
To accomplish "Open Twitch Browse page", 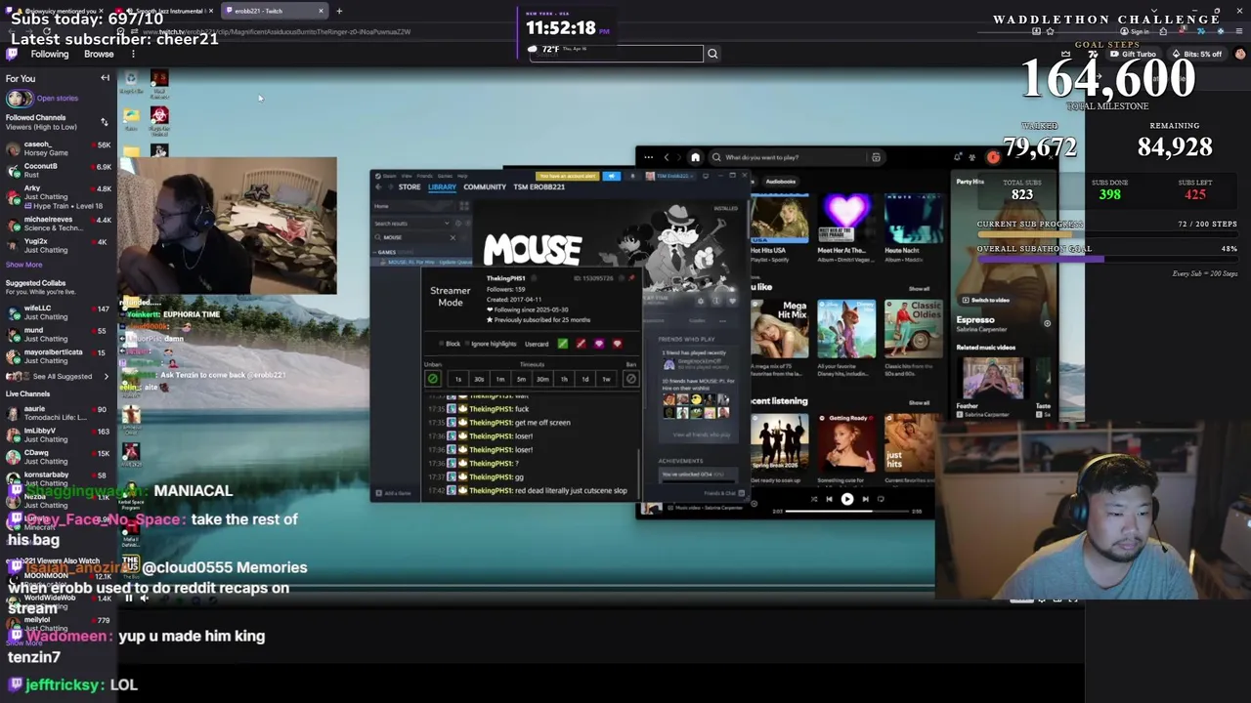I will tap(99, 54).
